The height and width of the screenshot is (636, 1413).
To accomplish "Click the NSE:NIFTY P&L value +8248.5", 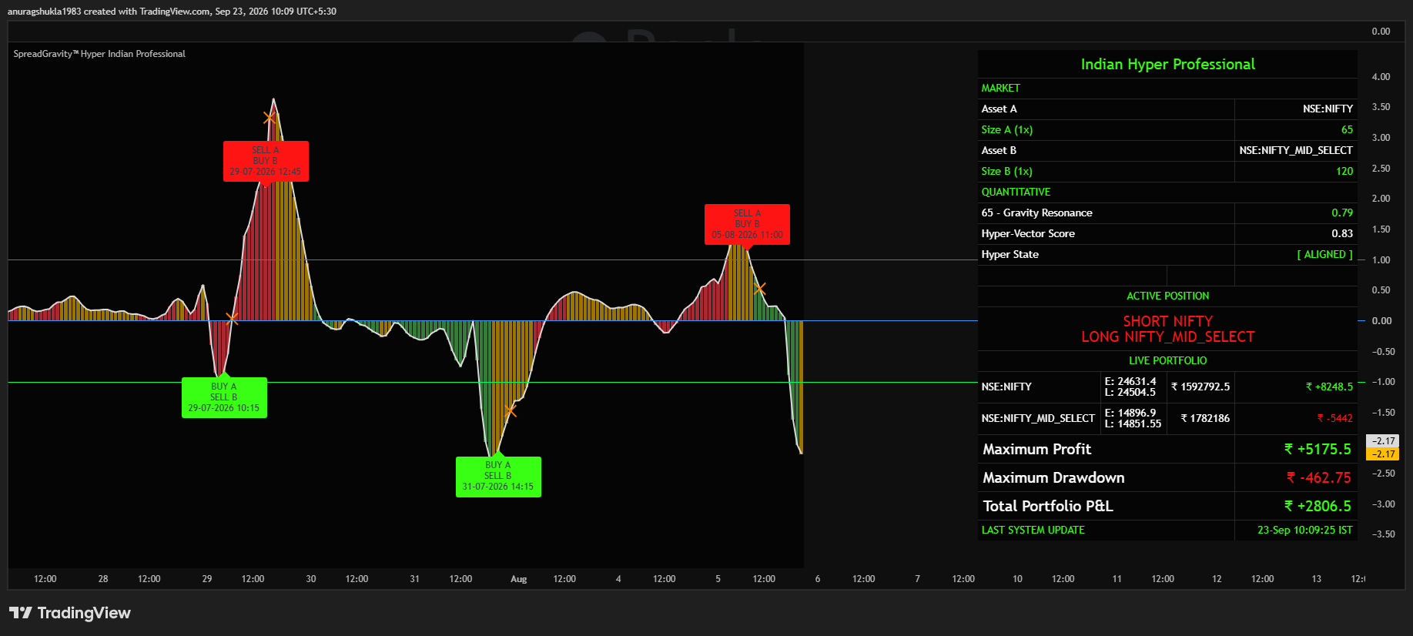I will point(1329,387).
